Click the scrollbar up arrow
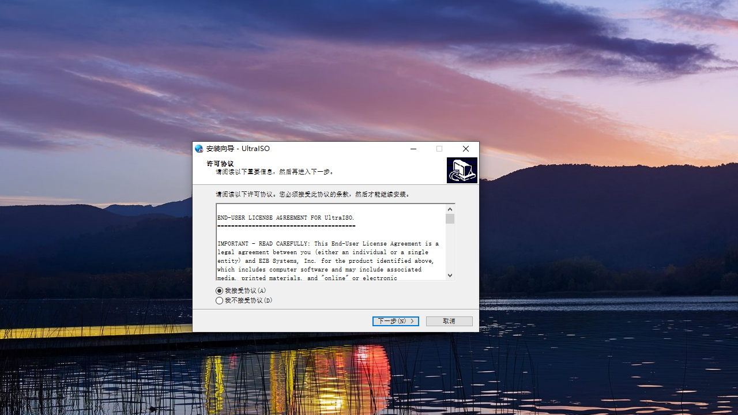This screenshot has height=415, width=738. [450, 209]
